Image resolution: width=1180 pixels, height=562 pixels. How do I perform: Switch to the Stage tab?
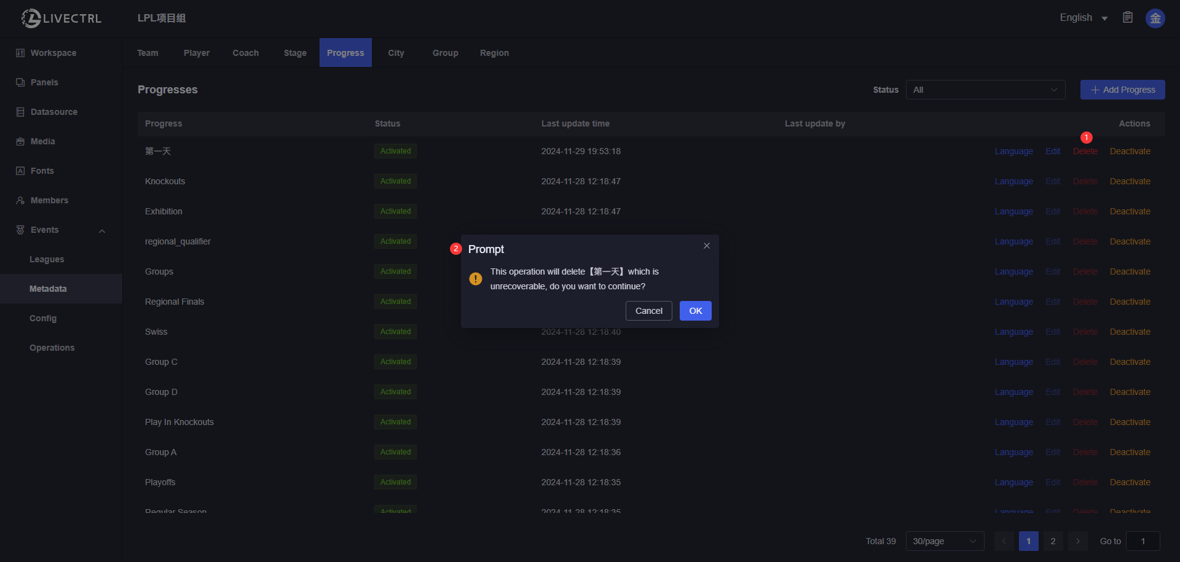tap(295, 53)
